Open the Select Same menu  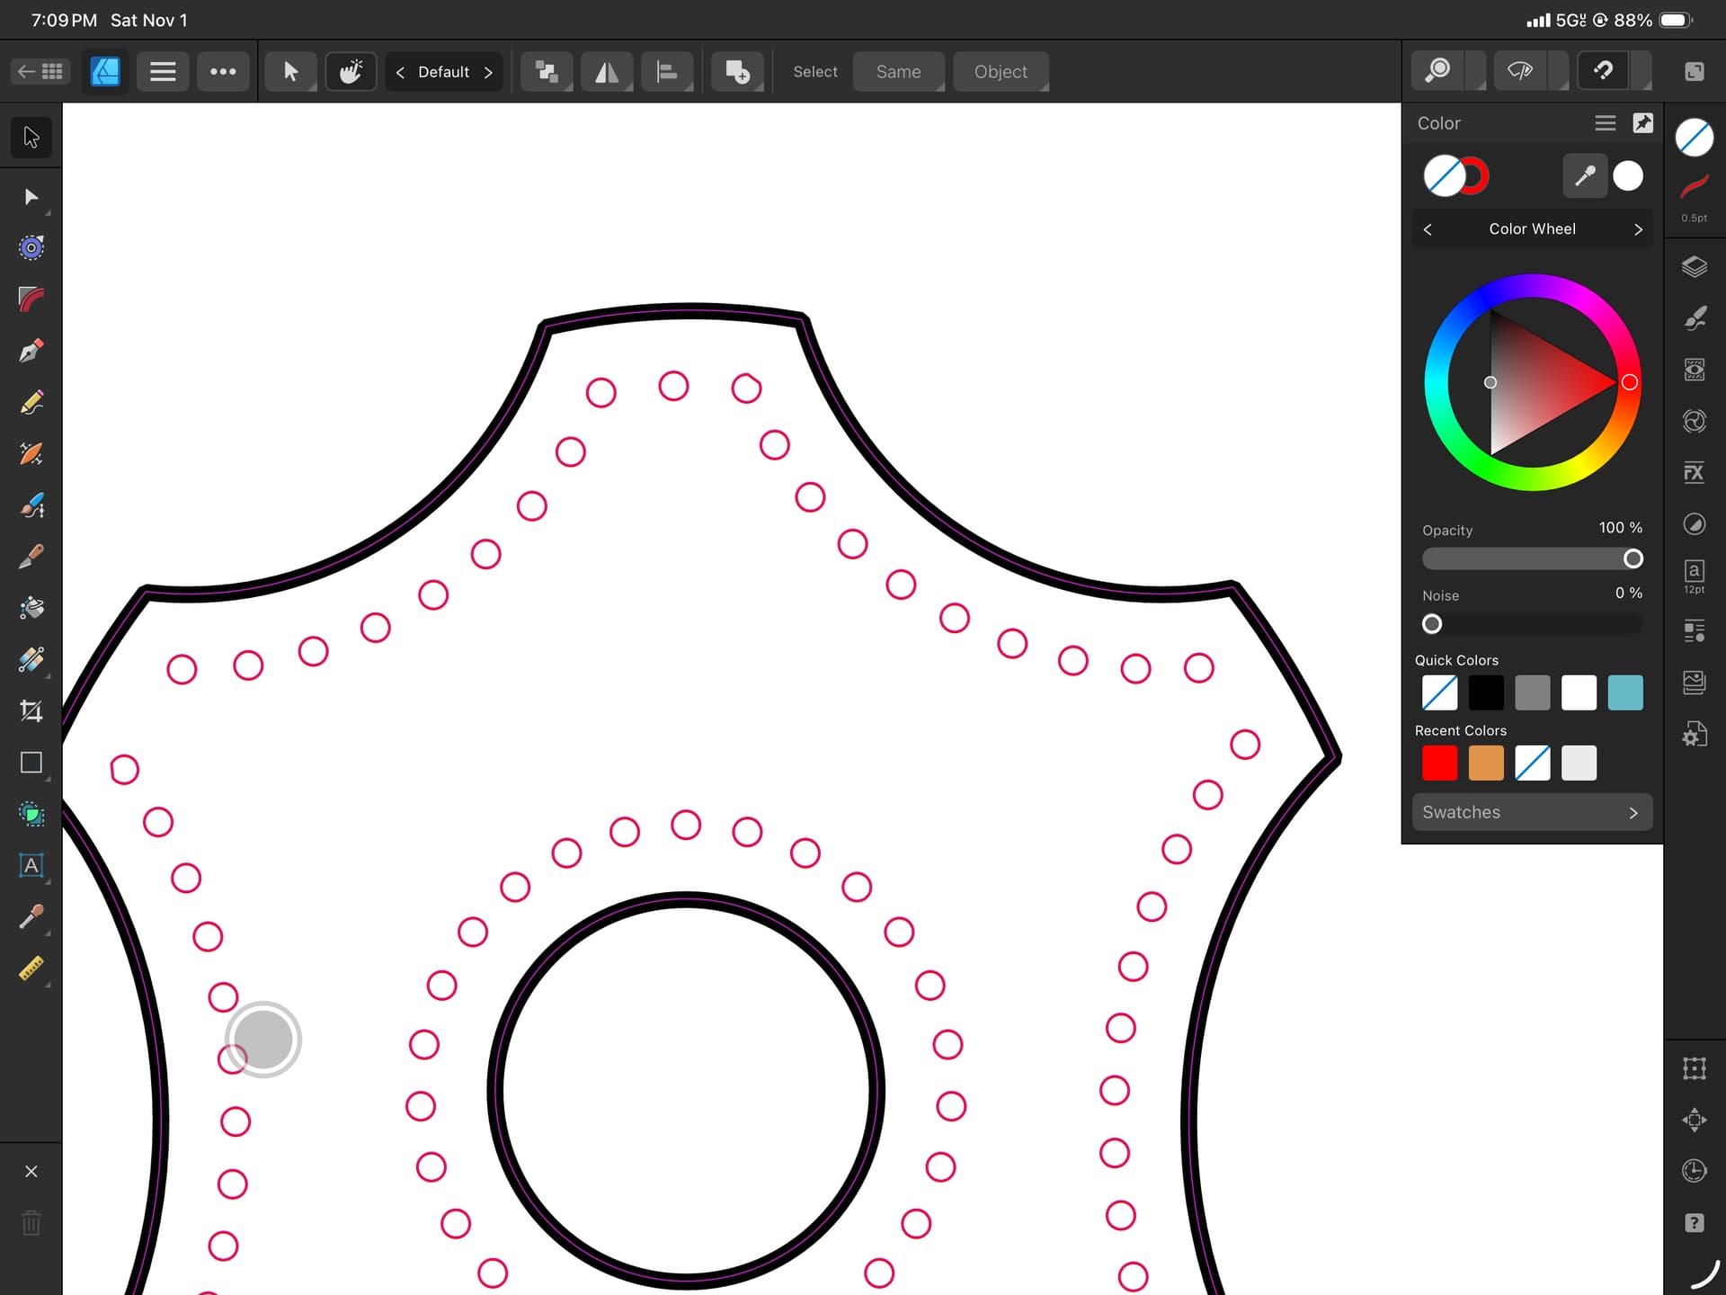click(x=898, y=72)
